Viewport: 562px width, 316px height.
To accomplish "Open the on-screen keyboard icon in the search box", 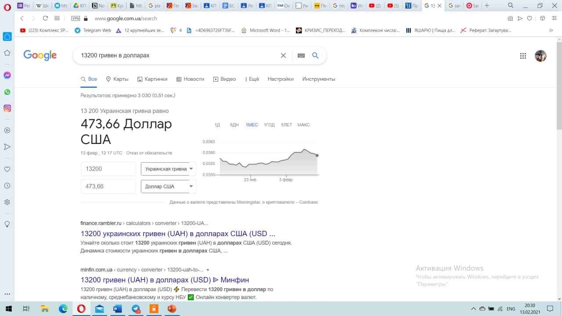I will click(x=301, y=56).
